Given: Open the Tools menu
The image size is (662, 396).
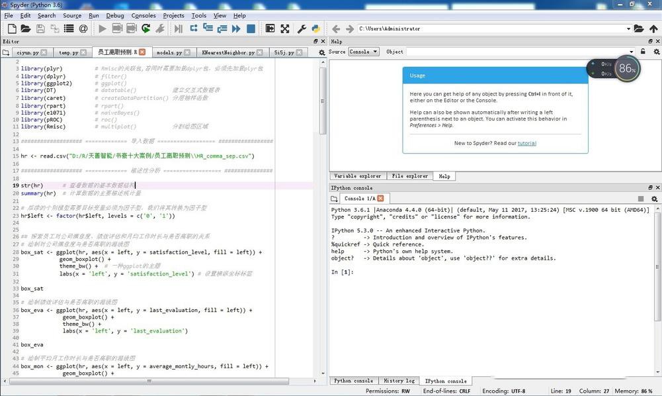Looking at the screenshot, I should [199, 15].
